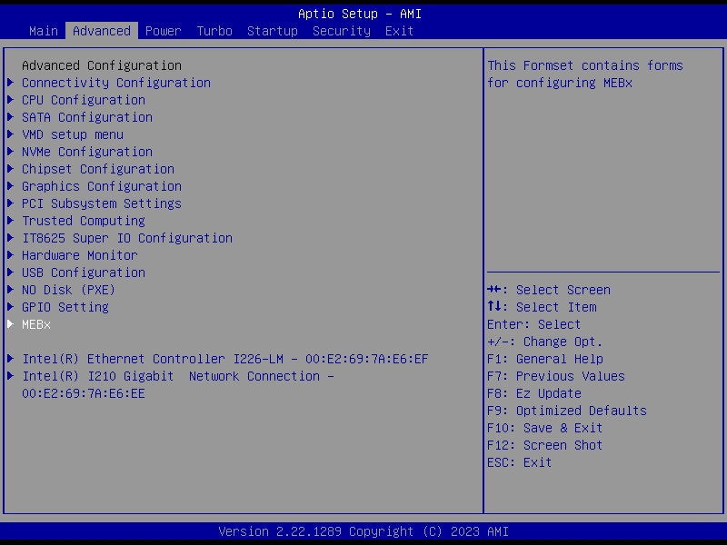
Task: Click the 'F10: Save & Exit' hint
Action: point(545,428)
